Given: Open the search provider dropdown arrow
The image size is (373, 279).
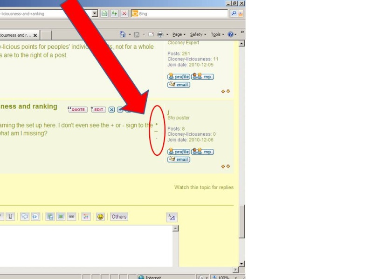Looking at the screenshot, I should (241, 13).
